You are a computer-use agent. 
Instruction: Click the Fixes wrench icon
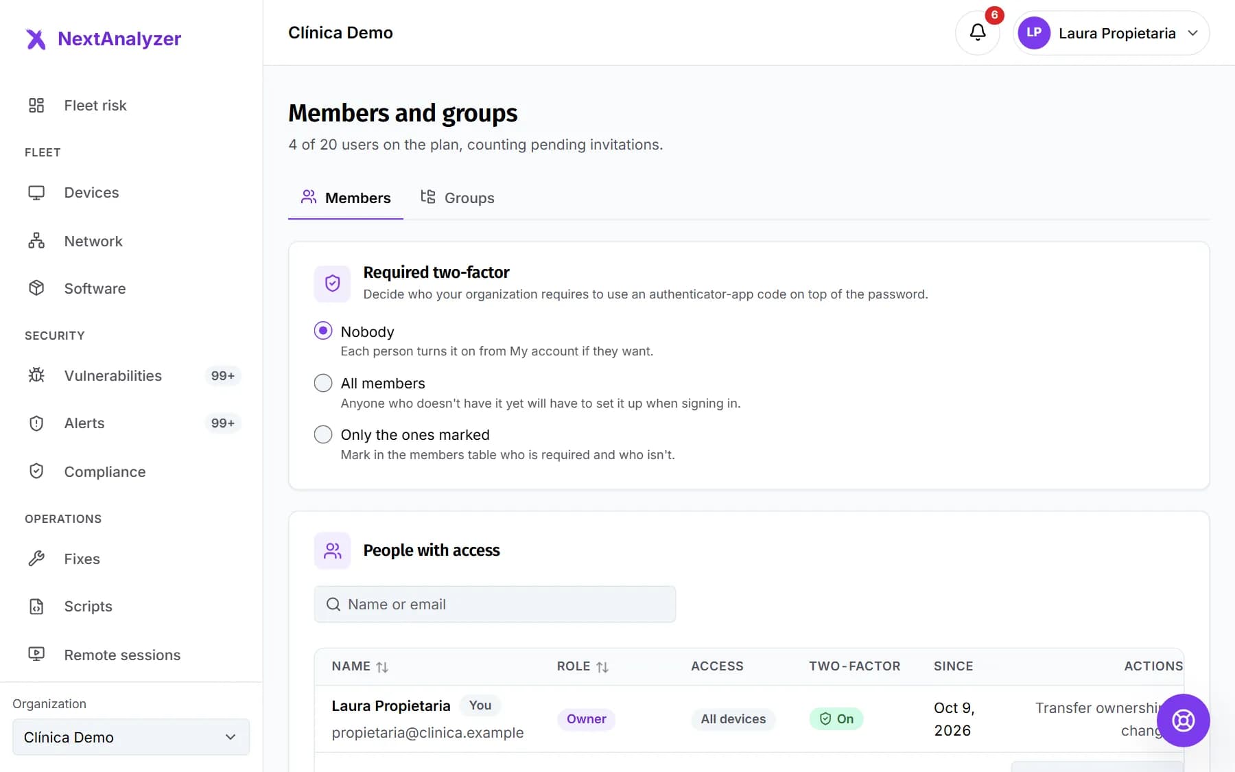pos(36,559)
